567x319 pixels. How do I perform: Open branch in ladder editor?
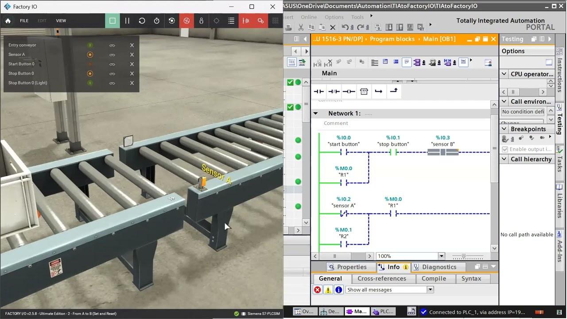(x=379, y=91)
